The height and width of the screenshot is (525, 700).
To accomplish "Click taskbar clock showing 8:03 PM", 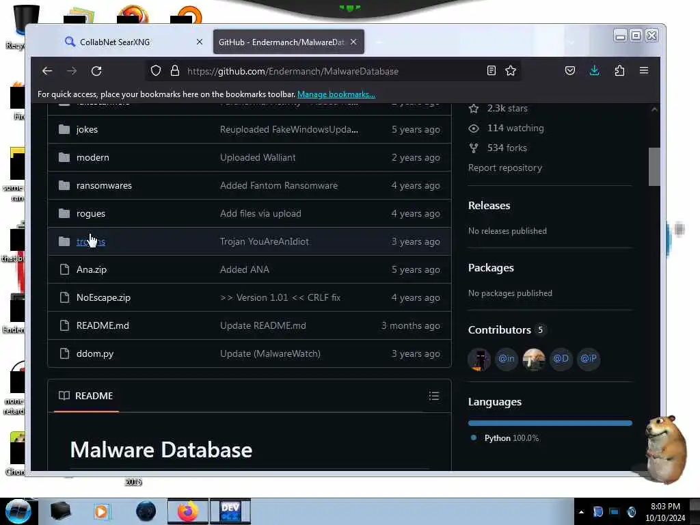I will pyautogui.click(x=665, y=512).
